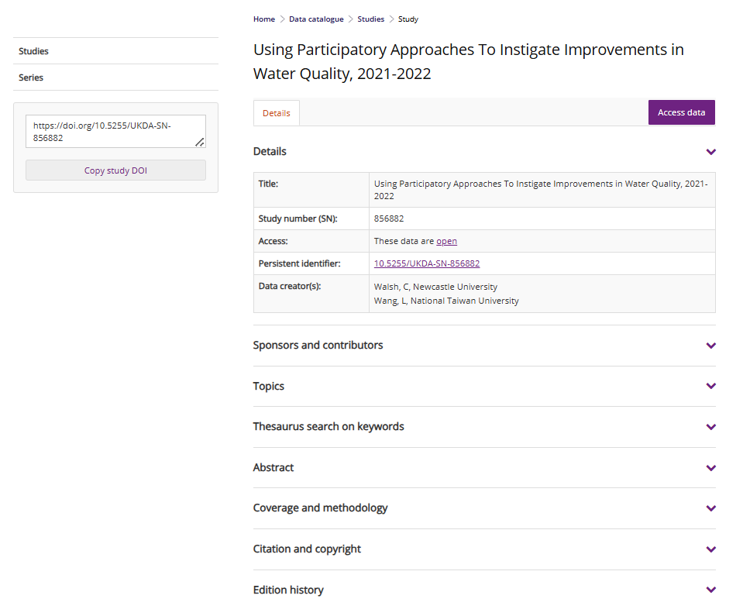743x616 pixels.
Task: Open Series in the left sidebar
Action: click(31, 77)
